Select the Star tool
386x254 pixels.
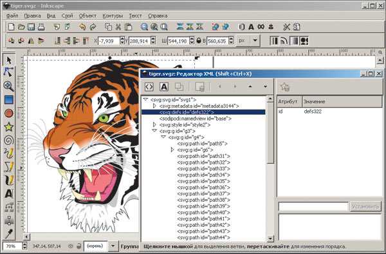click(x=8, y=127)
